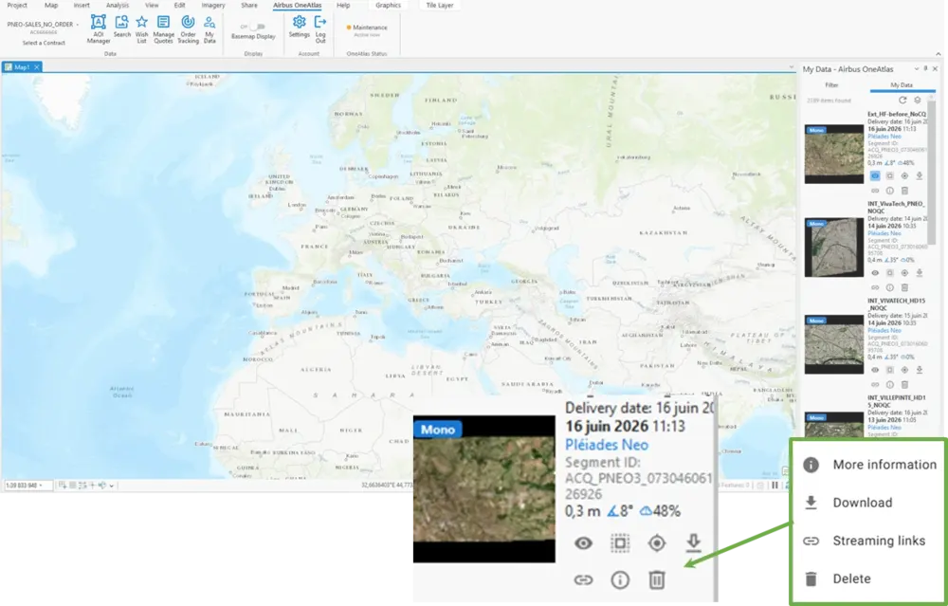This screenshot has width=948, height=606.
Task: Open the Graphics ribbon tab
Action: pyautogui.click(x=388, y=5)
